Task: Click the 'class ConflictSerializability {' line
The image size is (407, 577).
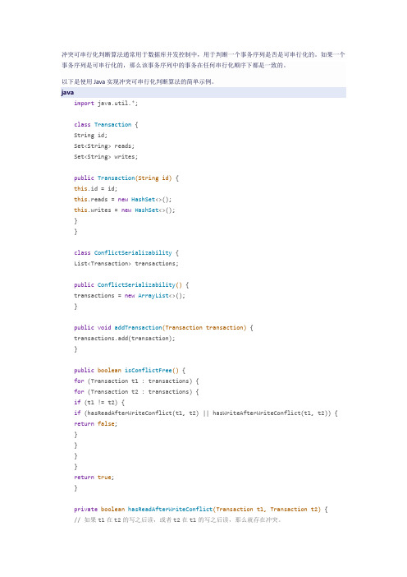Action: (x=126, y=253)
